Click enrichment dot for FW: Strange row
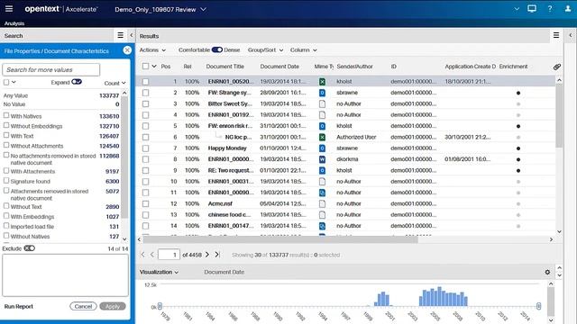Screen dimensions: 577x324 point(518,93)
